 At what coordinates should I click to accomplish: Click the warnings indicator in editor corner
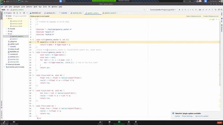[x=210, y=19]
